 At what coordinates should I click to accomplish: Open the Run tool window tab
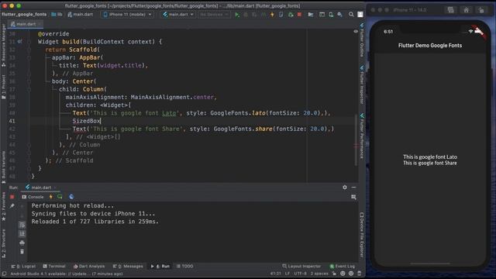(160, 267)
